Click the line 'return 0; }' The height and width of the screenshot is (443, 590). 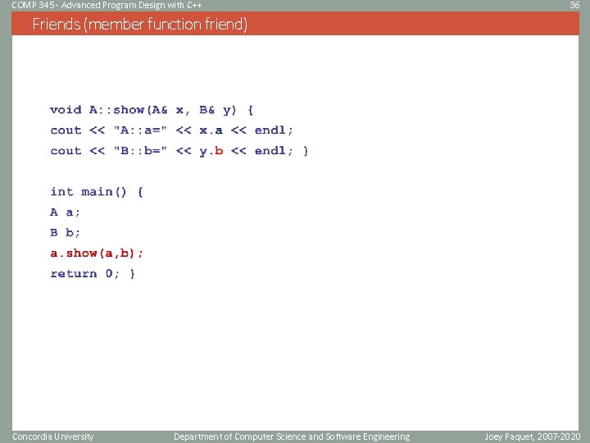93,273
